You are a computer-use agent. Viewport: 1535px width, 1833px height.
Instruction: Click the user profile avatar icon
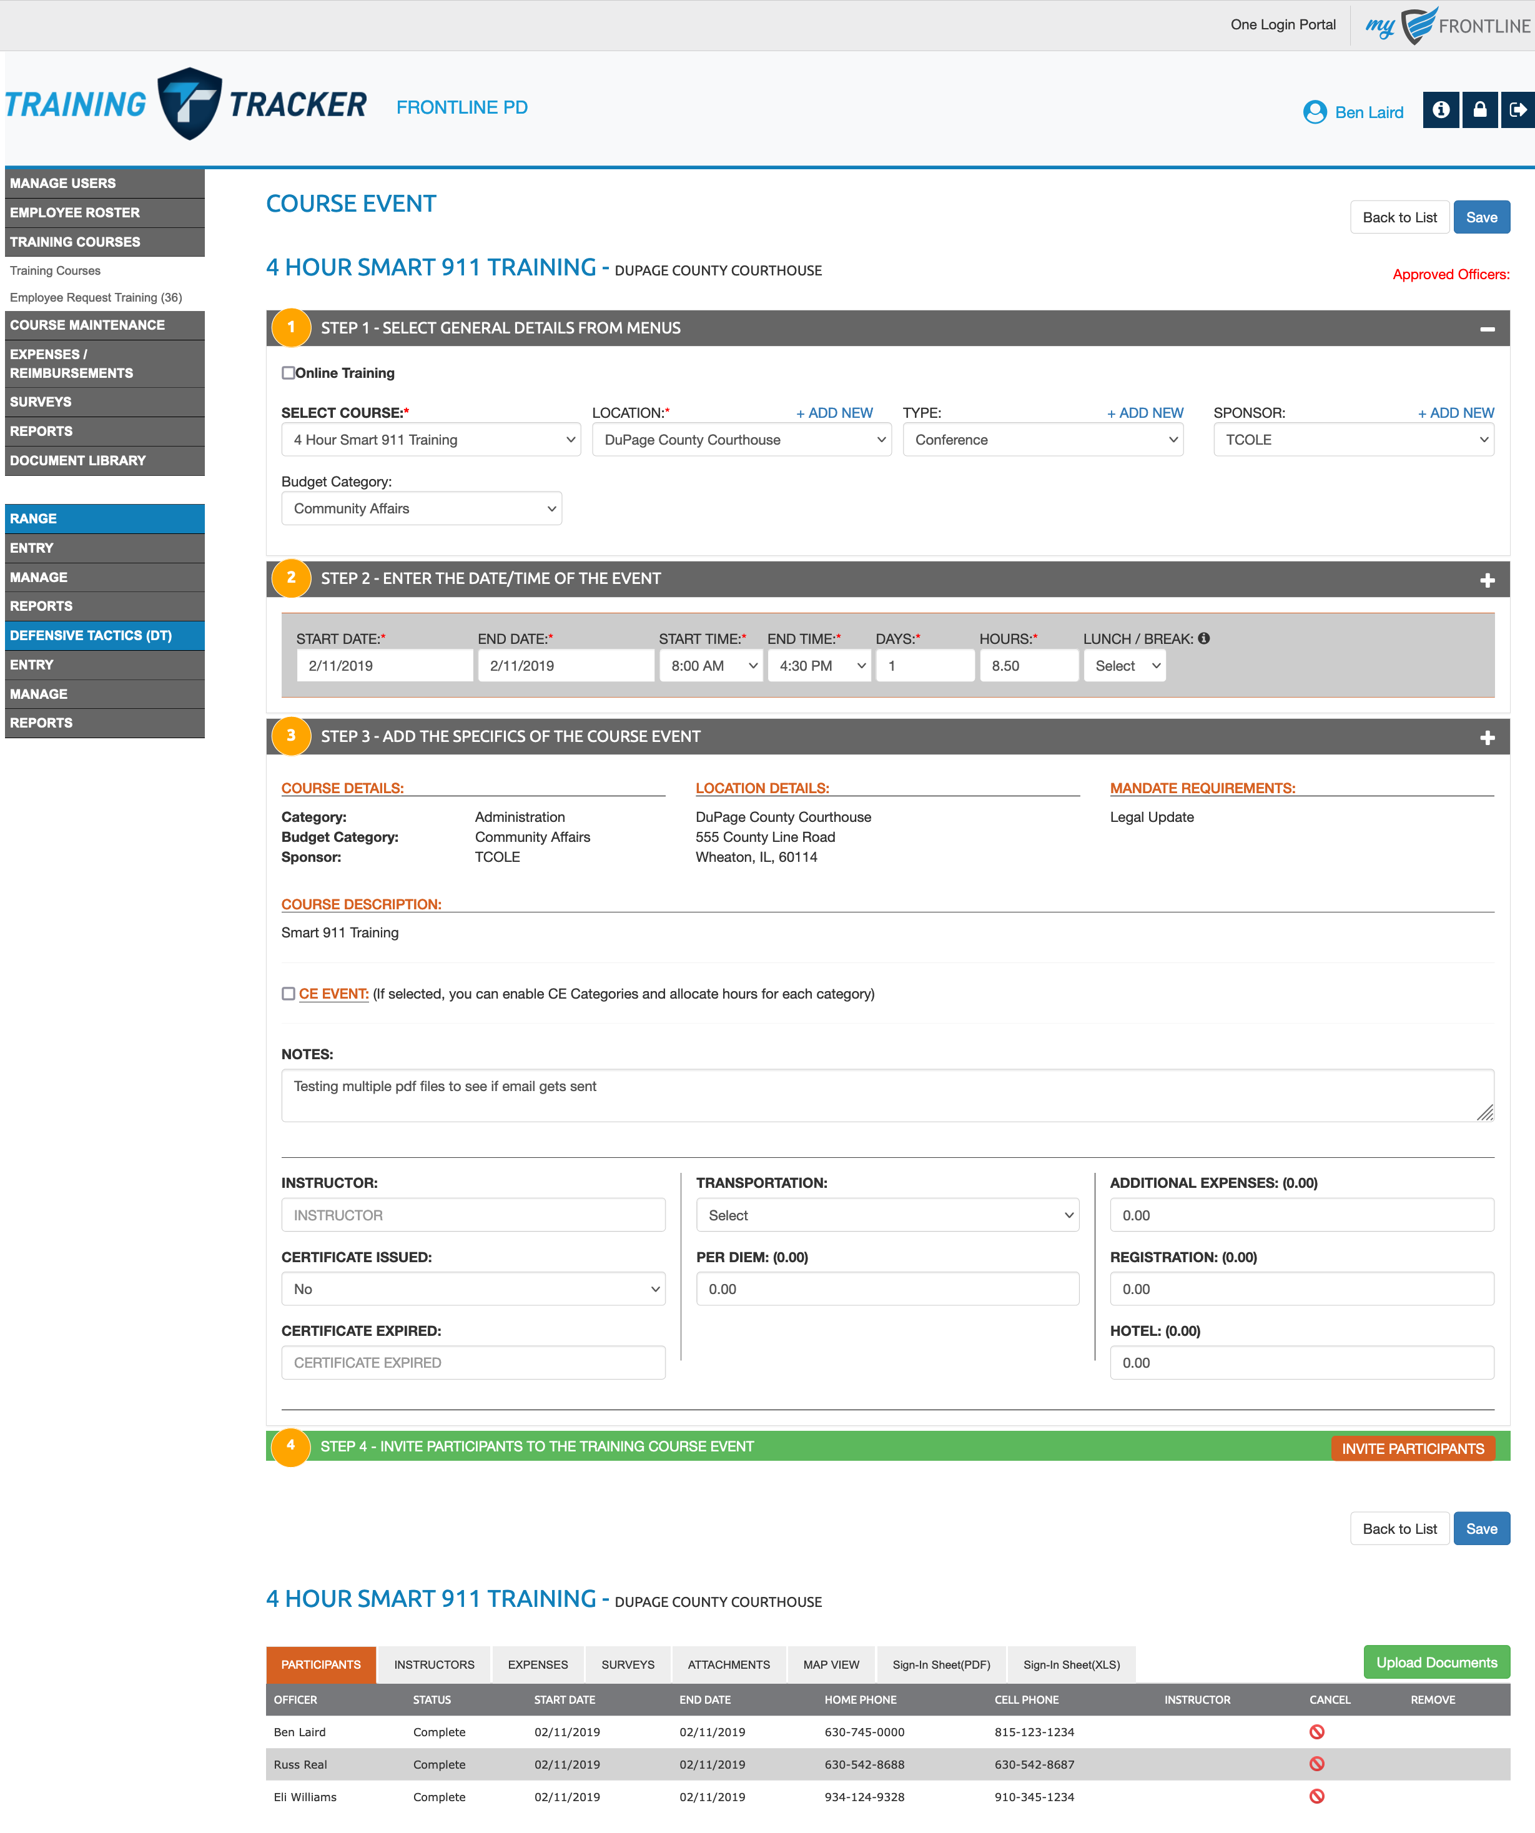click(x=1314, y=112)
